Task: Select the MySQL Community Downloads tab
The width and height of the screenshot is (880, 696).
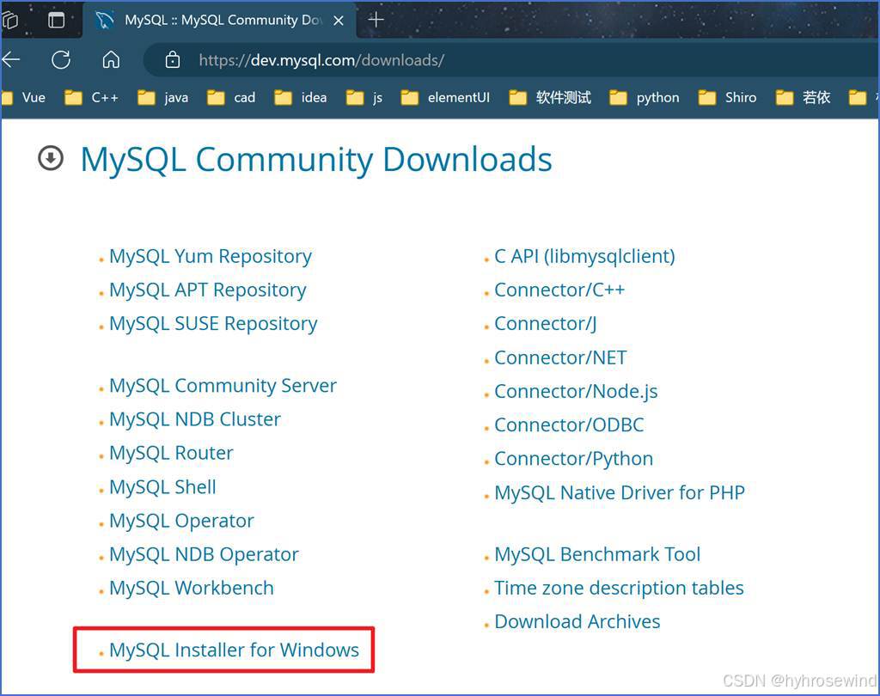Action: [219, 21]
